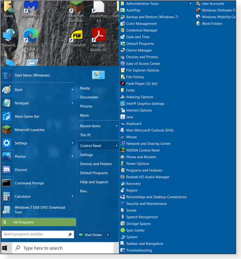
Task: Open This PC from the start menu
Action: [x=86, y=135]
